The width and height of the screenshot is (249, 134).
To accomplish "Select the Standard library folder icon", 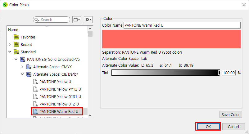I will [16, 52].
